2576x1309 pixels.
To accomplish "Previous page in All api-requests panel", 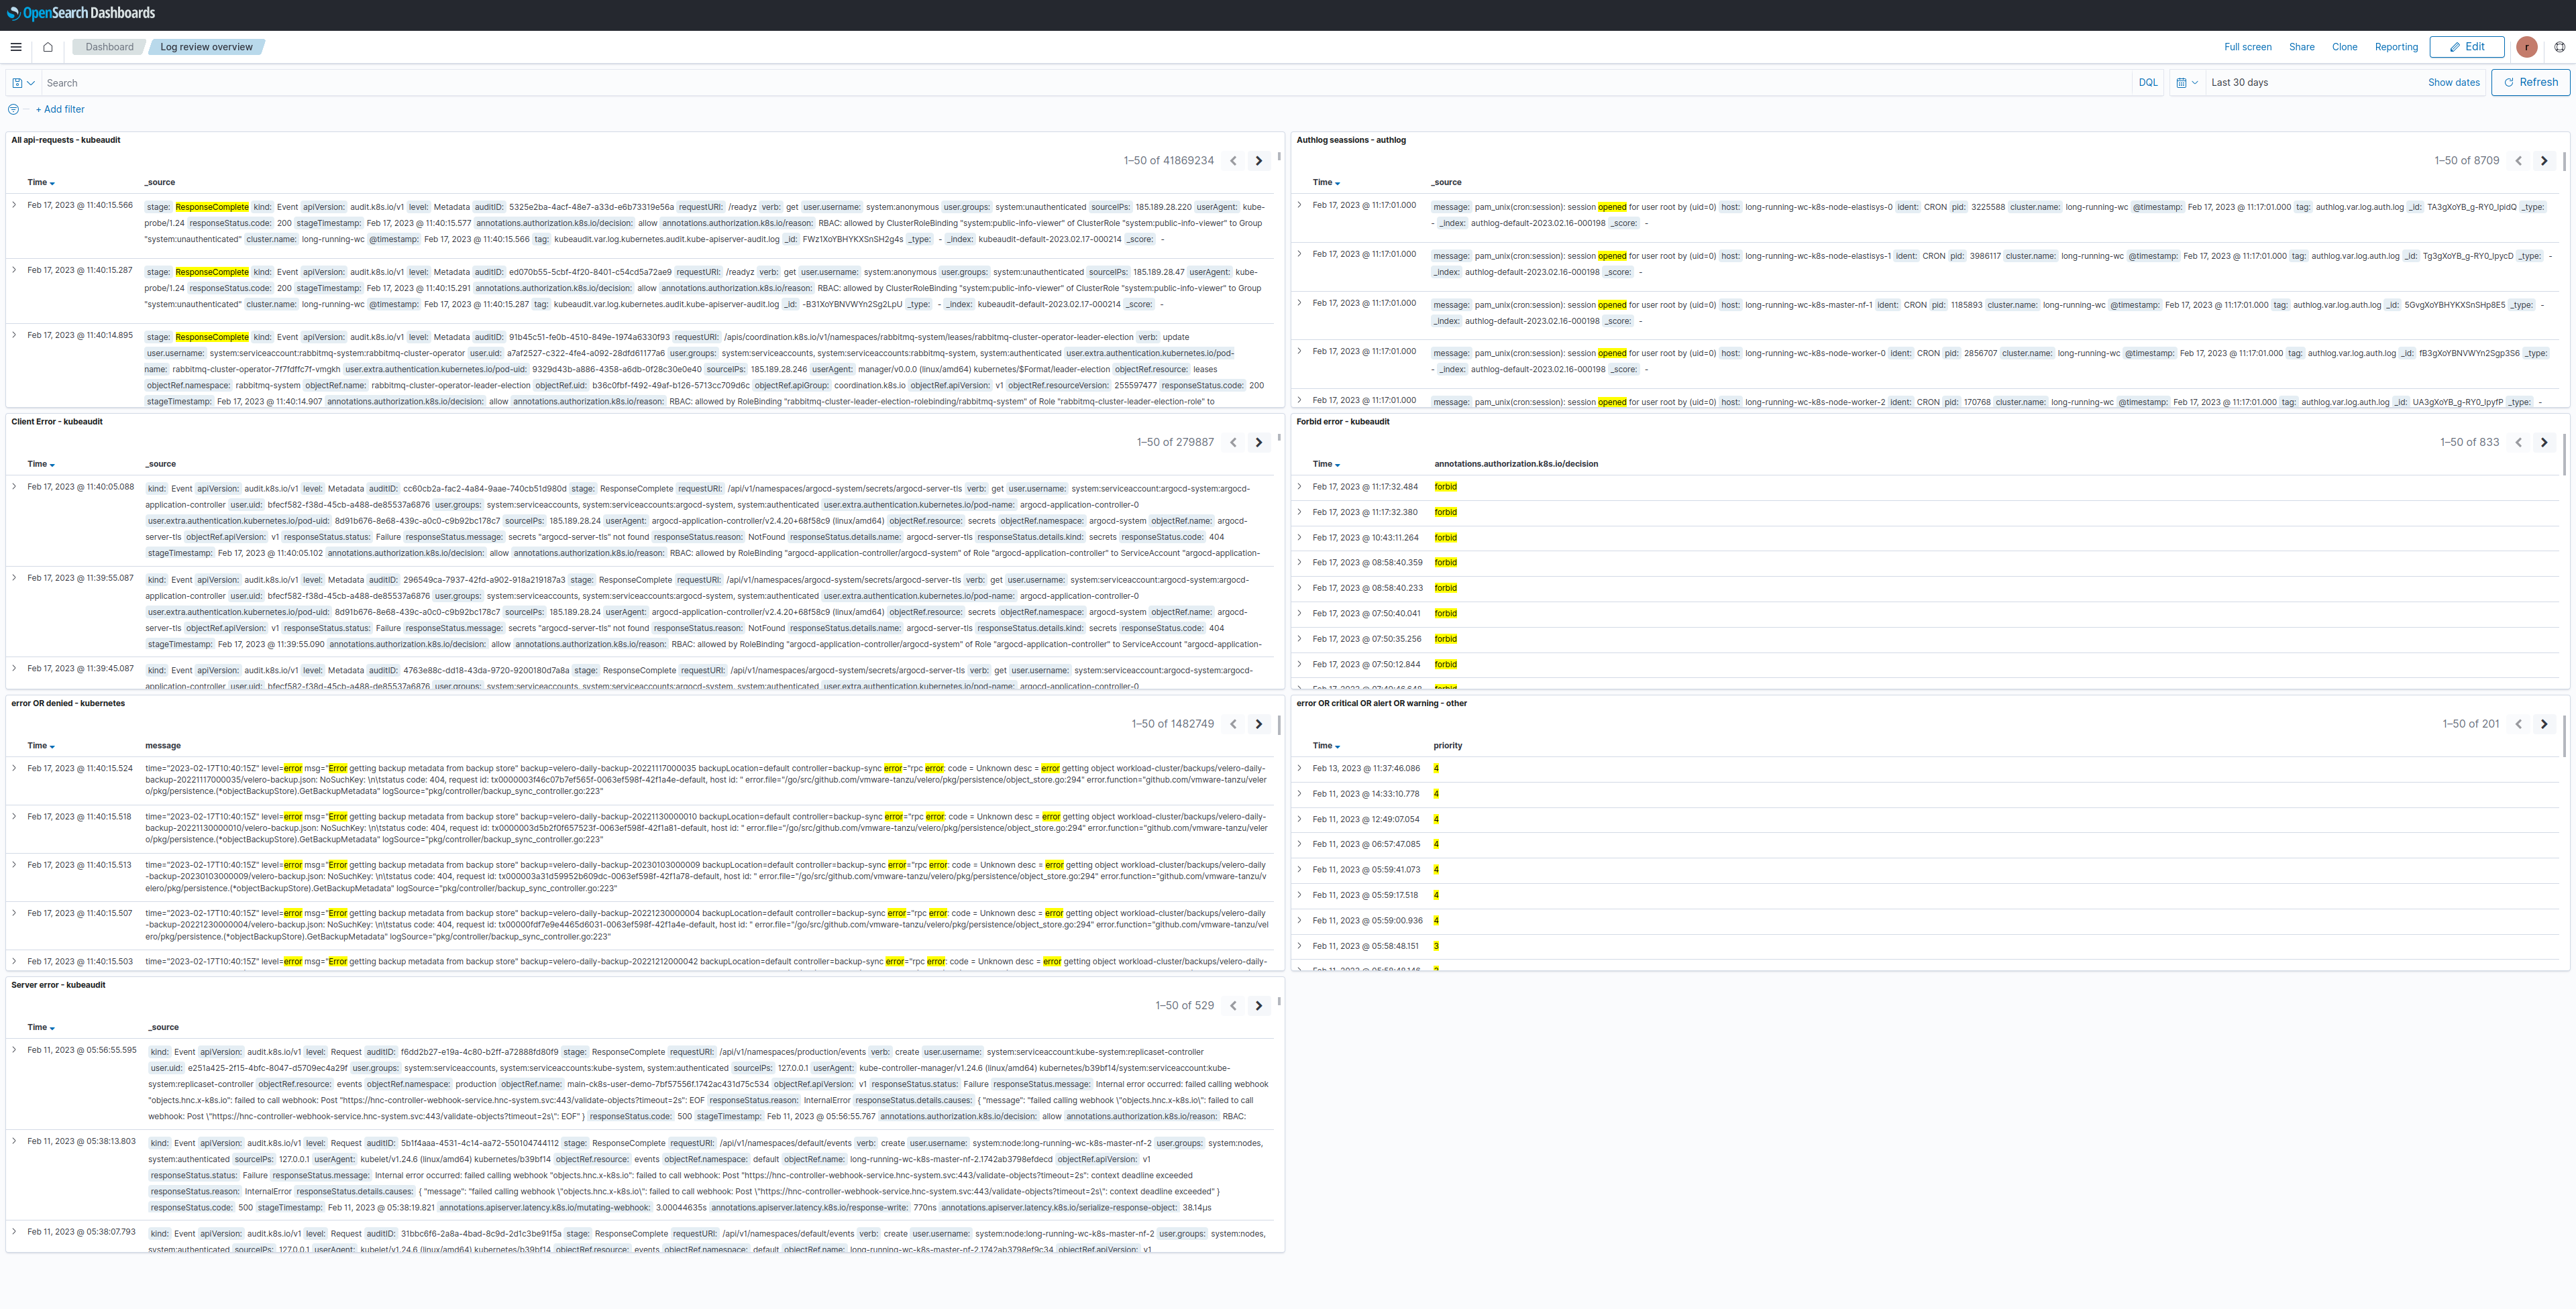I will (x=1233, y=161).
